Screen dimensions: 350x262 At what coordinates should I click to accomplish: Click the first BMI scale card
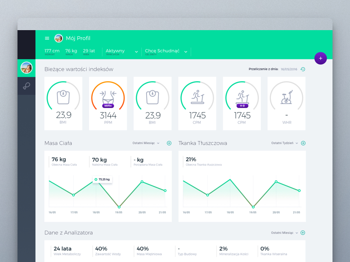point(63,103)
